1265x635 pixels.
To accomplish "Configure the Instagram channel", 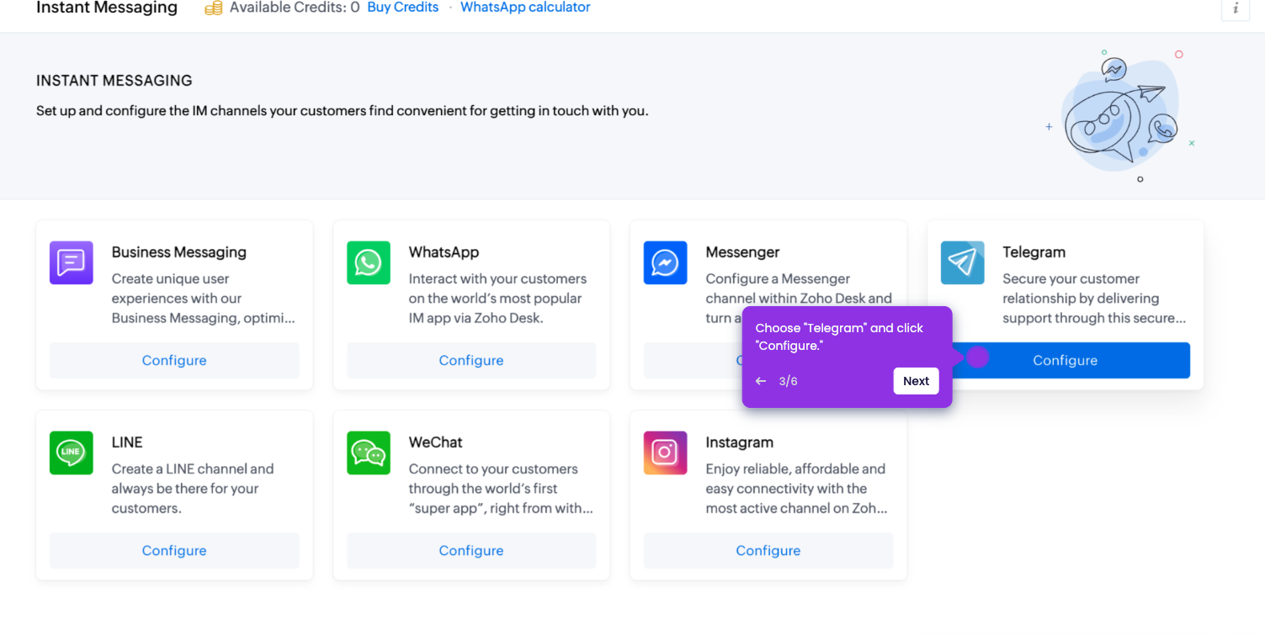I will 768,550.
